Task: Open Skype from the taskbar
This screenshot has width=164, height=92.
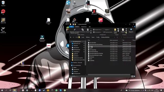Action: pyautogui.click(x=60, y=90)
